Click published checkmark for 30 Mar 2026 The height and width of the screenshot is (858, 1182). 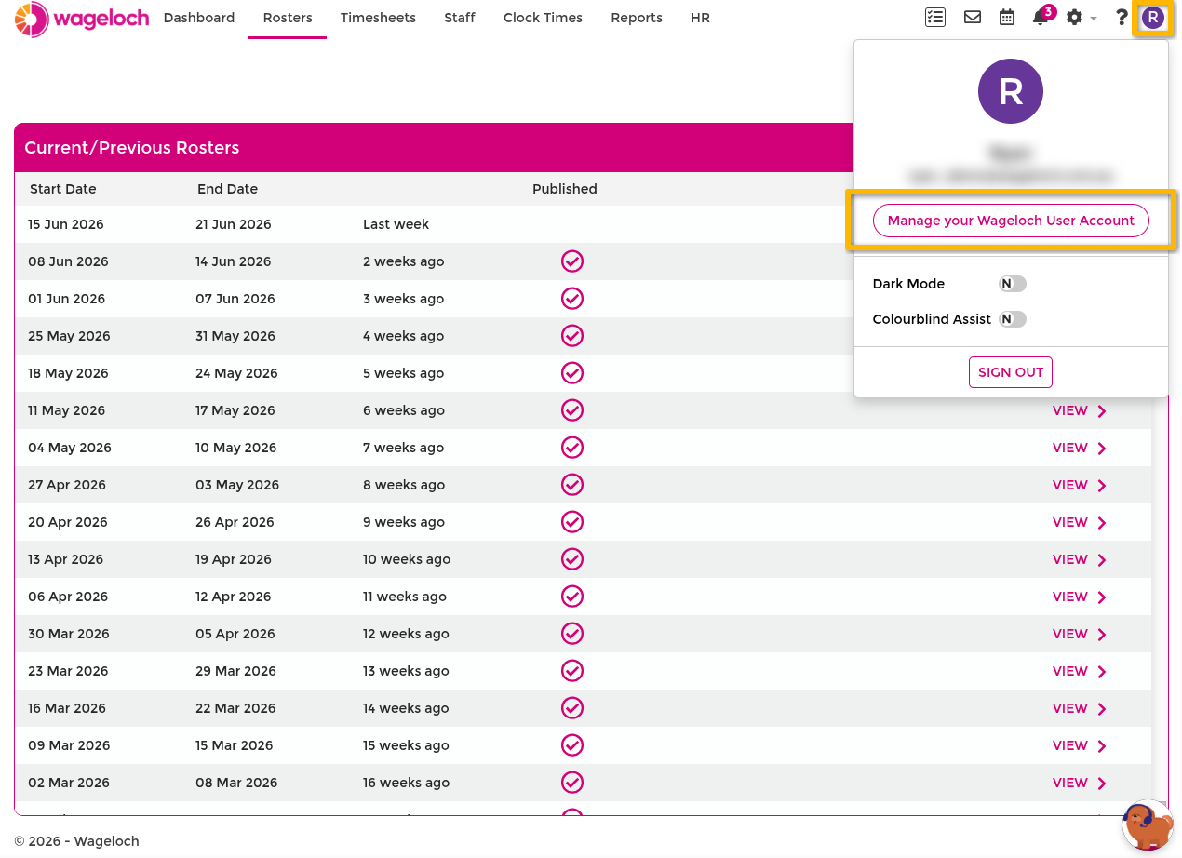click(572, 634)
